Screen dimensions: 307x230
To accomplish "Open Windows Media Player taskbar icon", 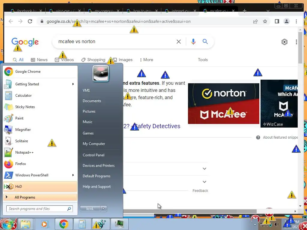I will pyautogui.click(x=45, y=224).
